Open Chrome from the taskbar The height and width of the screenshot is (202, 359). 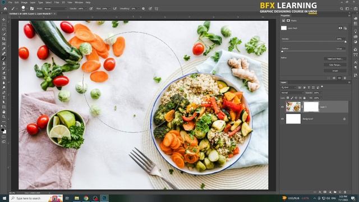pyautogui.click(x=86, y=198)
